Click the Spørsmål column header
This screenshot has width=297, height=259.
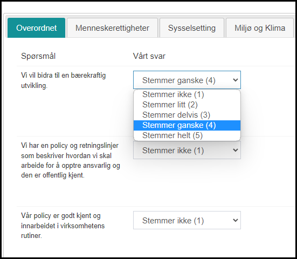click(38, 56)
